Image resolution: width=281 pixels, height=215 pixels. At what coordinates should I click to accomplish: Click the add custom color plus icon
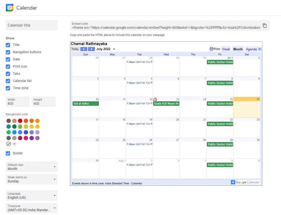pyautogui.click(x=14, y=144)
